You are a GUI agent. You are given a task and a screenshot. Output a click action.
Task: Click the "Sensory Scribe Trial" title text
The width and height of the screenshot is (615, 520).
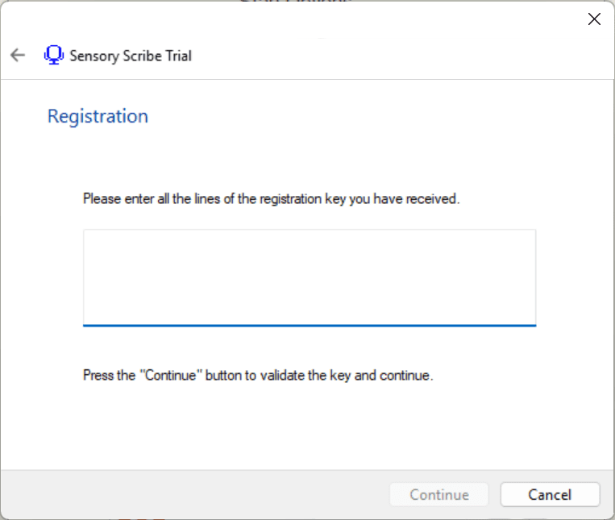[131, 56]
